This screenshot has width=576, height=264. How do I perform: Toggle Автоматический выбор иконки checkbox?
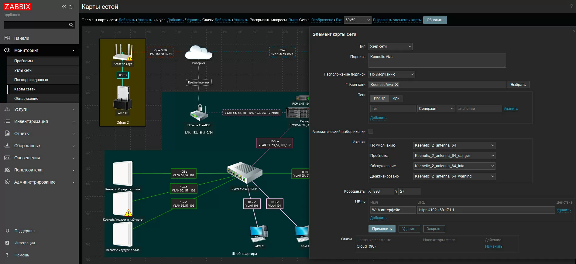click(x=371, y=131)
